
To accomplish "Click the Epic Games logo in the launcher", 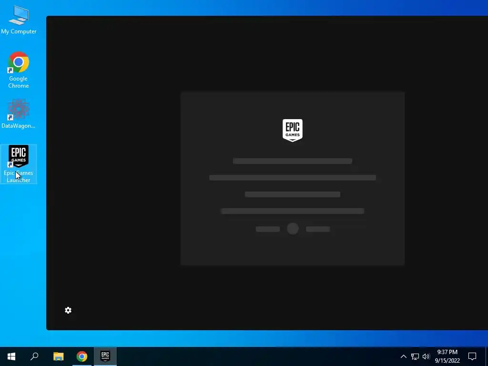I will pos(293,131).
